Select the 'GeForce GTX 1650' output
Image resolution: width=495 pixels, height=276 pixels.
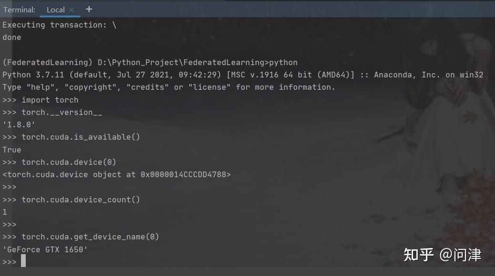tap(44, 249)
